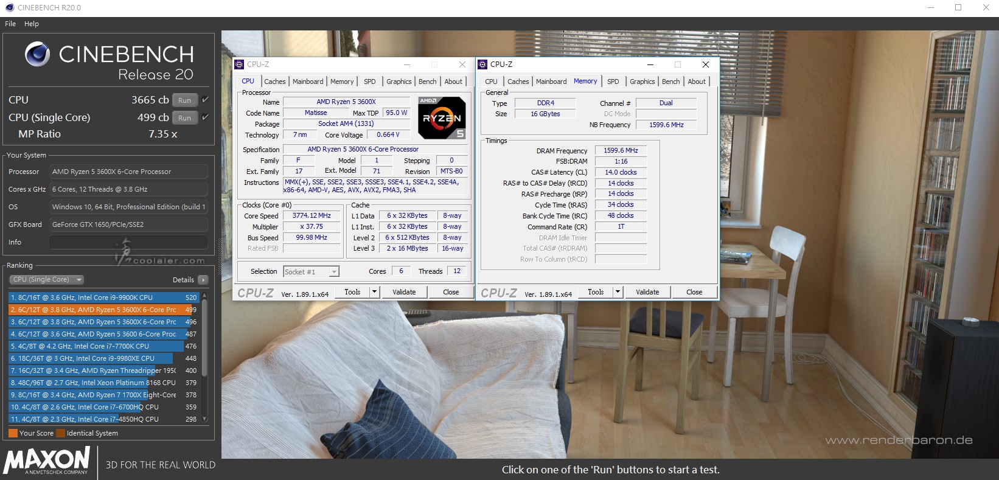
Task: Click the Cinebench logo icon in the title bar
Action: [9, 7]
